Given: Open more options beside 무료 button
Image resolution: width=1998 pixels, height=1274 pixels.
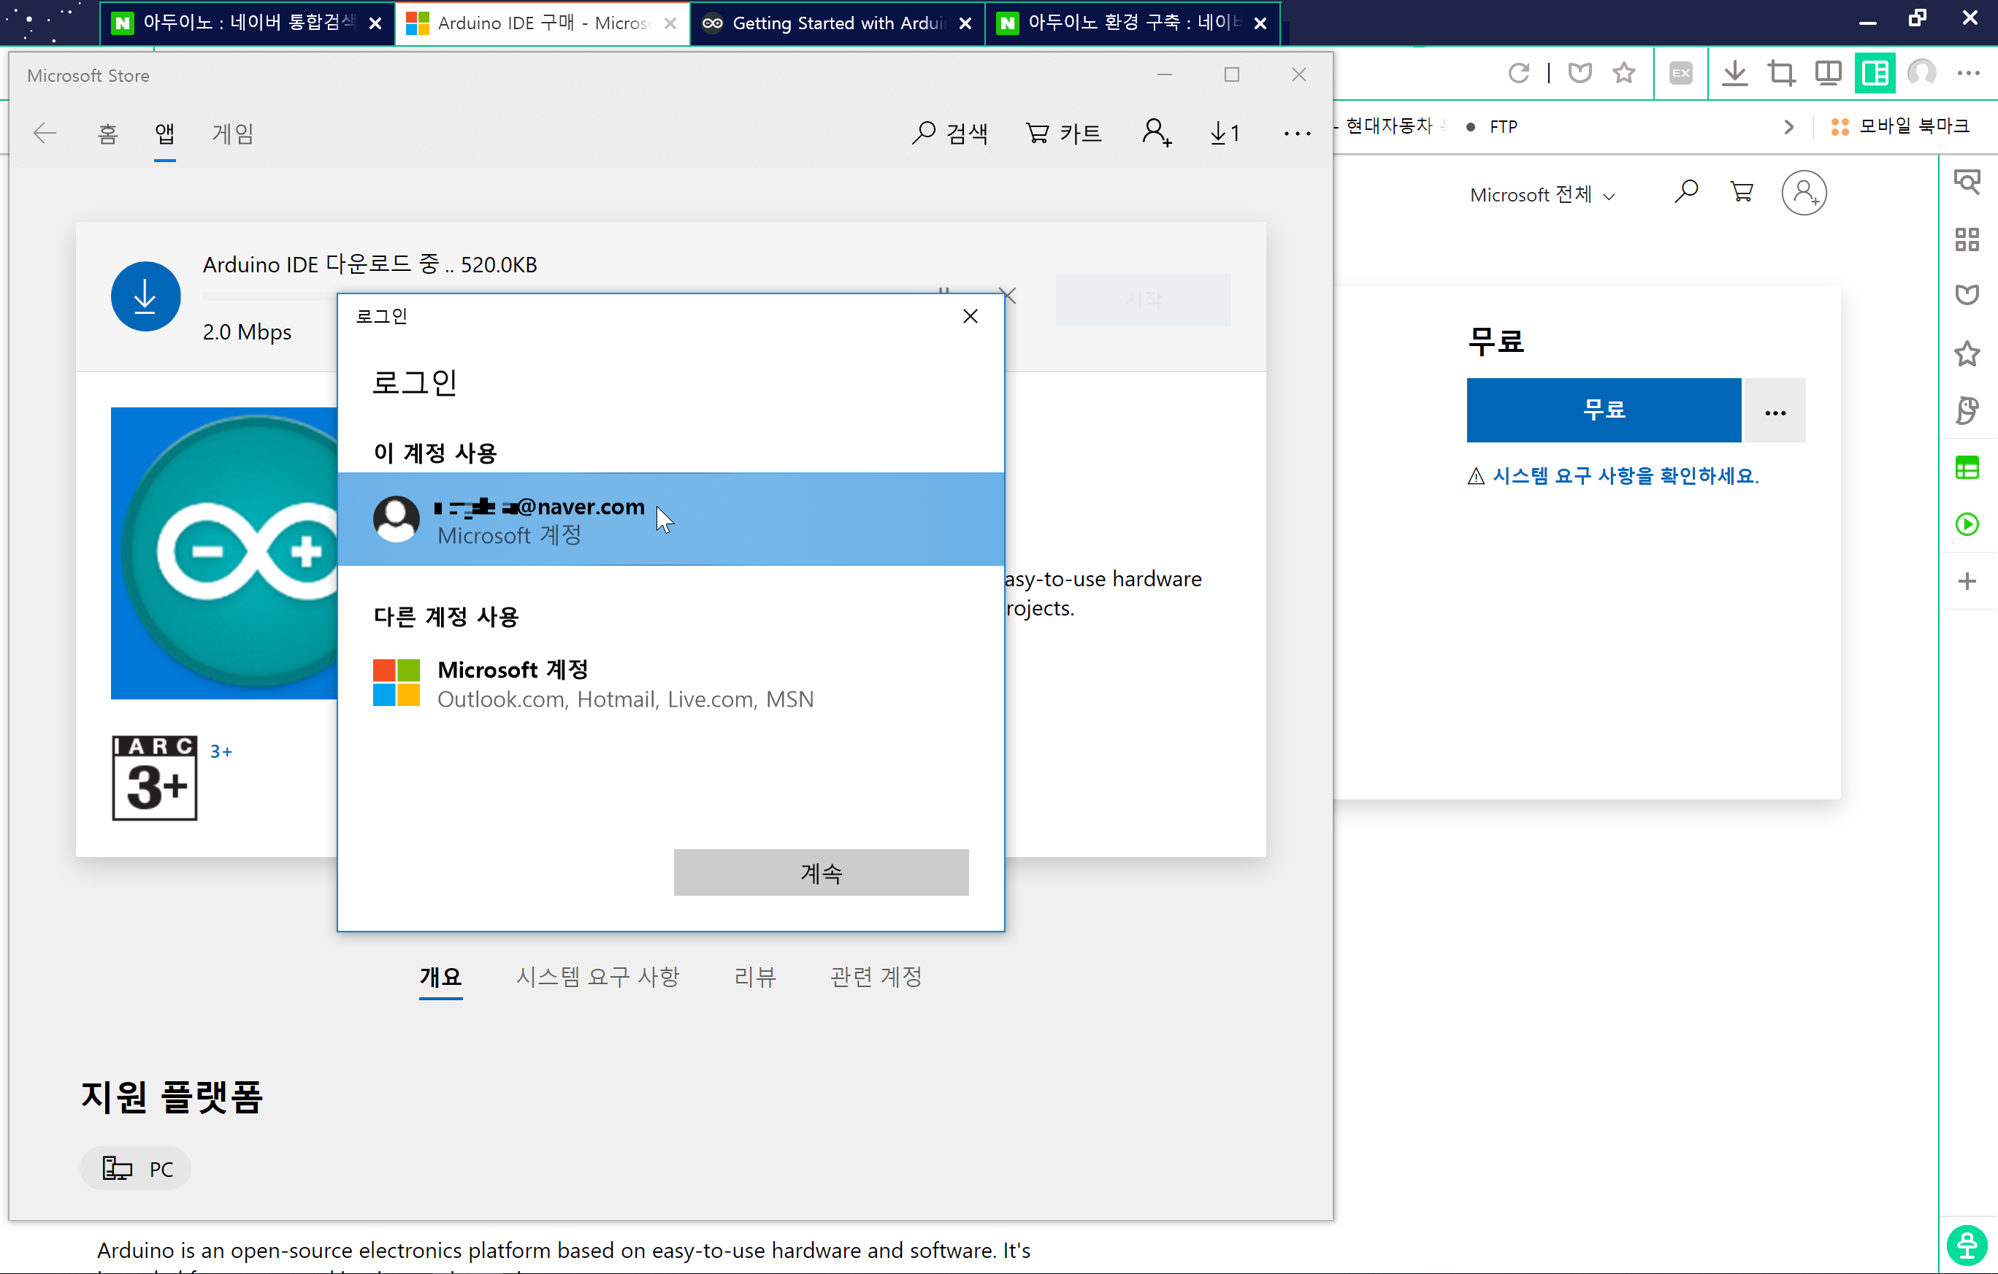Looking at the screenshot, I should (1775, 410).
